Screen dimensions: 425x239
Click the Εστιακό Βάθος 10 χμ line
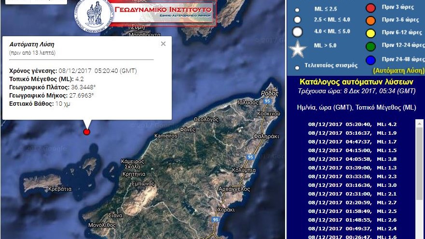tap(40, 104)
